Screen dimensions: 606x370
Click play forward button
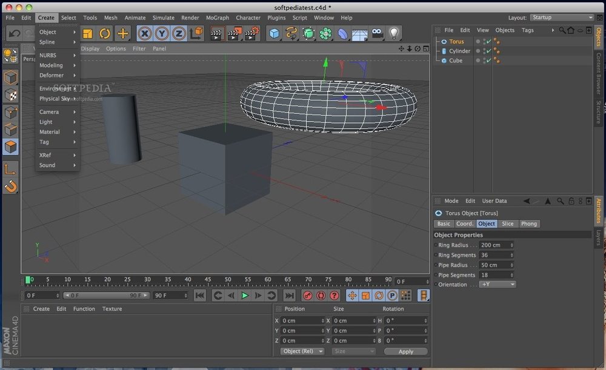(x=245, y=296)
